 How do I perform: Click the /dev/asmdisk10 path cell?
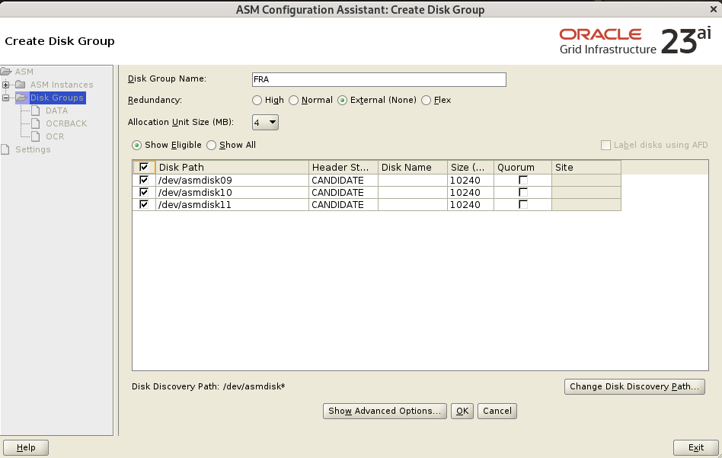click(x=232, y=193)
